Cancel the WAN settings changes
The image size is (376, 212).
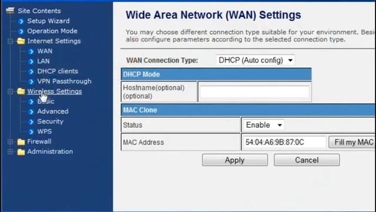pos(307,160)
